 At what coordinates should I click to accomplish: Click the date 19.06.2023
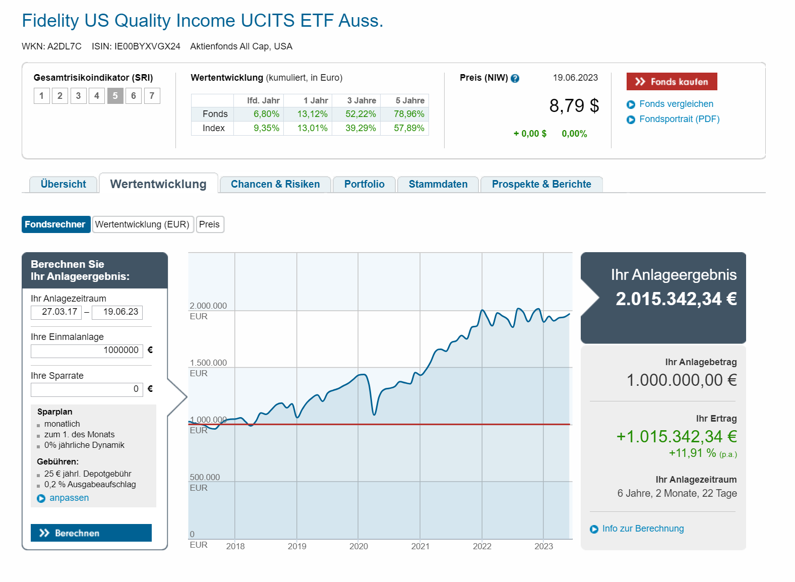coord(575,78)
